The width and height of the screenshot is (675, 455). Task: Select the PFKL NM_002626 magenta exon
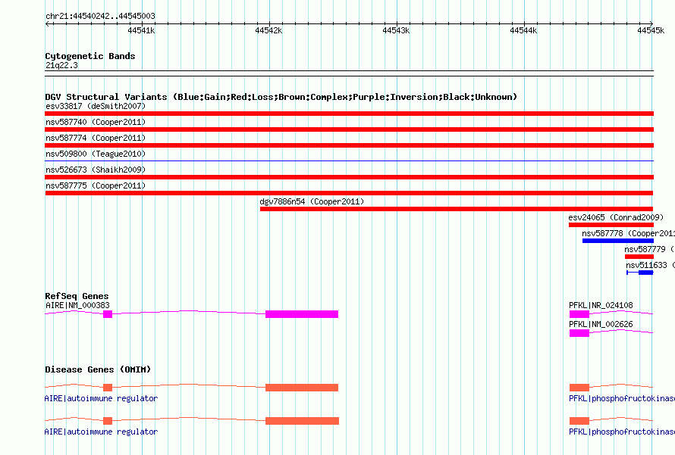(579, 333)
